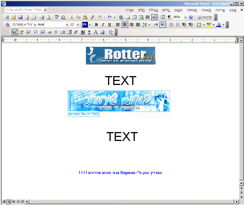Expand the font size 12 dropdown
The image size is (244, 205).
pos(78,25)
